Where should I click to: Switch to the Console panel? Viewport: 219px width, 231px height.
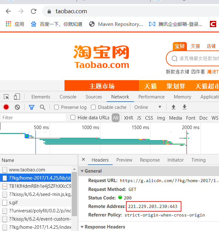click(68, 97)
